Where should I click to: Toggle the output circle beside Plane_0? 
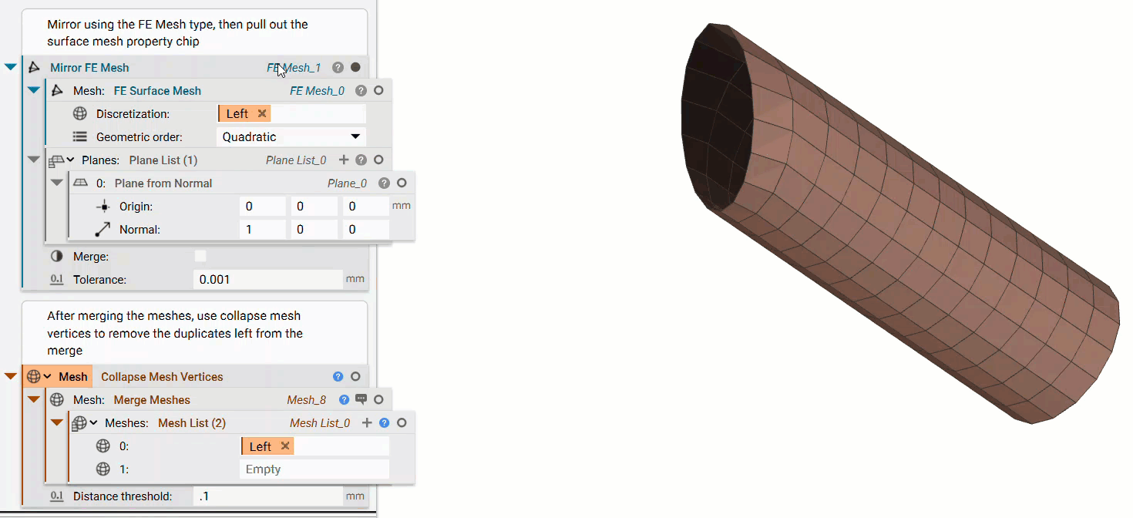(401, 183)
